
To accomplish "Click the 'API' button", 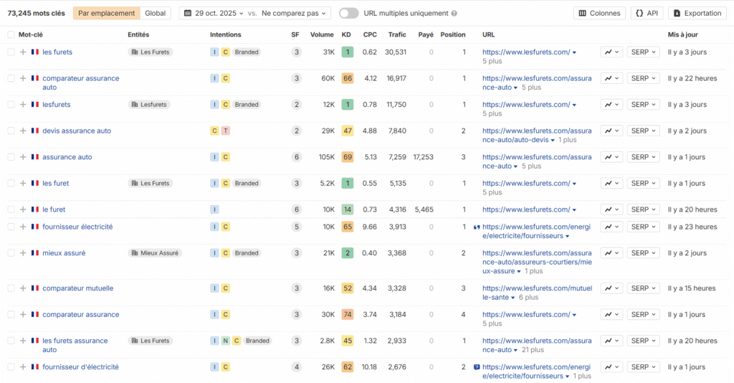I will point(647,13).
